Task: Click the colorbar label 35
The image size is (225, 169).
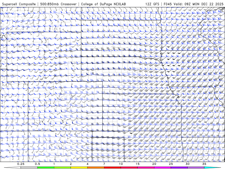Action: pyautogui.click(x=204, y=164)
